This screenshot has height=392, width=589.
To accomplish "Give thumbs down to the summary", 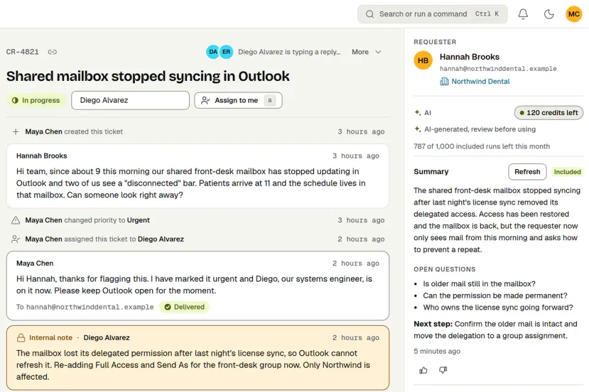I will click(443, 370).
